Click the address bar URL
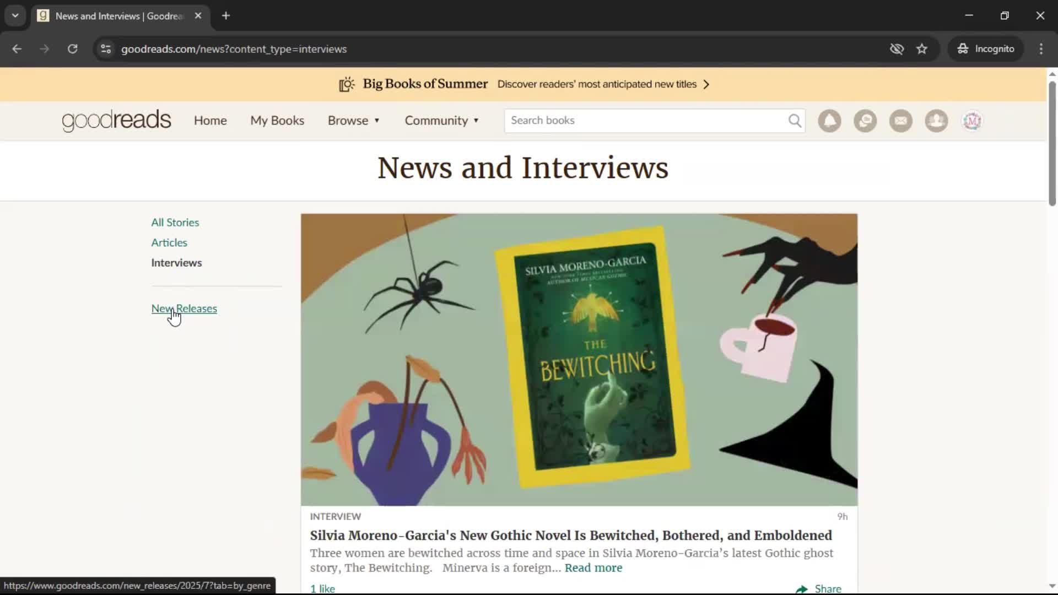This screenshot has width=1058, height=595. 234,49
